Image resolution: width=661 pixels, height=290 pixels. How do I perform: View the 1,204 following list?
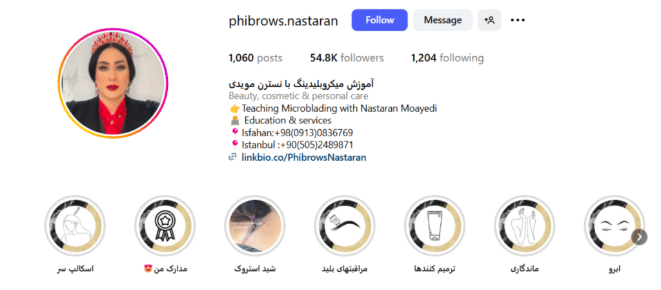click(447, 57)
